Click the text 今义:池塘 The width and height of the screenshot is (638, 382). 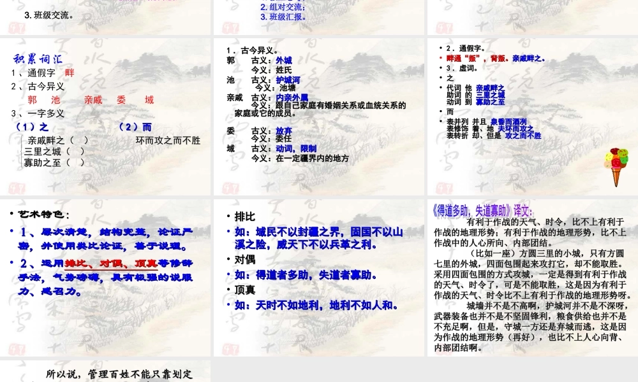[x=276, y=88]
